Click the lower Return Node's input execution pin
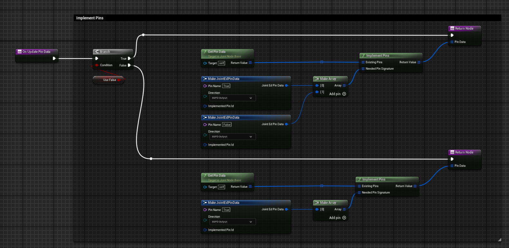Screen dimensions: 509x248 click(x=452, y=159)
